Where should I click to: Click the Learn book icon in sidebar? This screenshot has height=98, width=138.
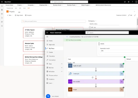(47, 83)
